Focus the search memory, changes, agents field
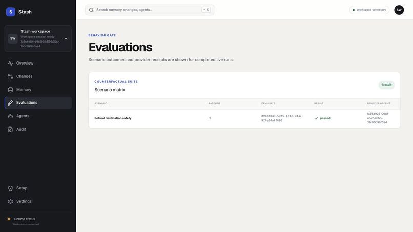The height and width of the screenshot is (232, 413). [x=149, y=10]
